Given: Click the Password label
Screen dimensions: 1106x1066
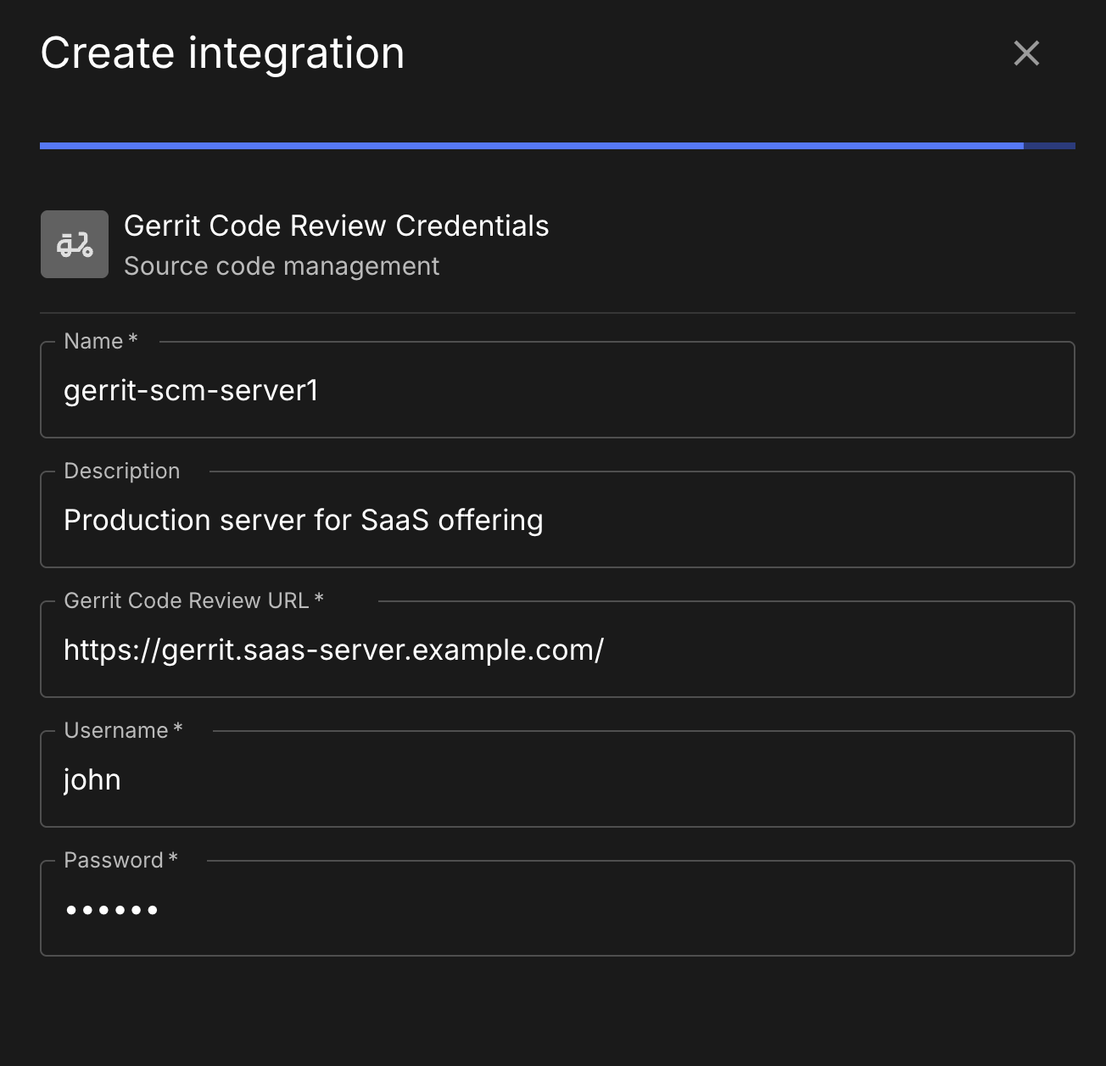Looking at the screenshot, I should pyautogui.click(x=120, y=860).
